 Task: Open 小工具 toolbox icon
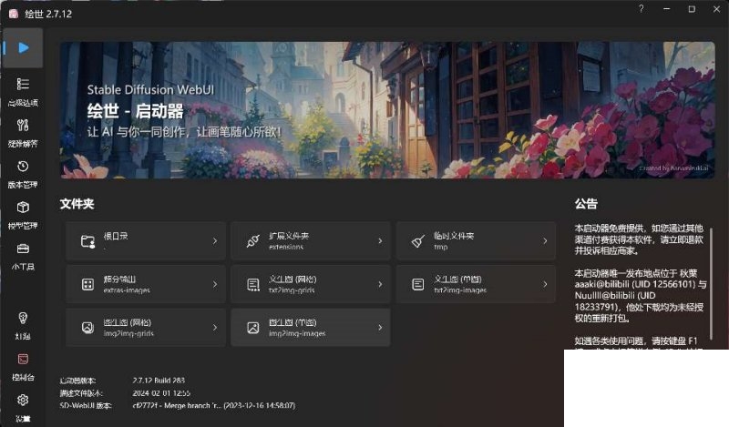point(23,249)
